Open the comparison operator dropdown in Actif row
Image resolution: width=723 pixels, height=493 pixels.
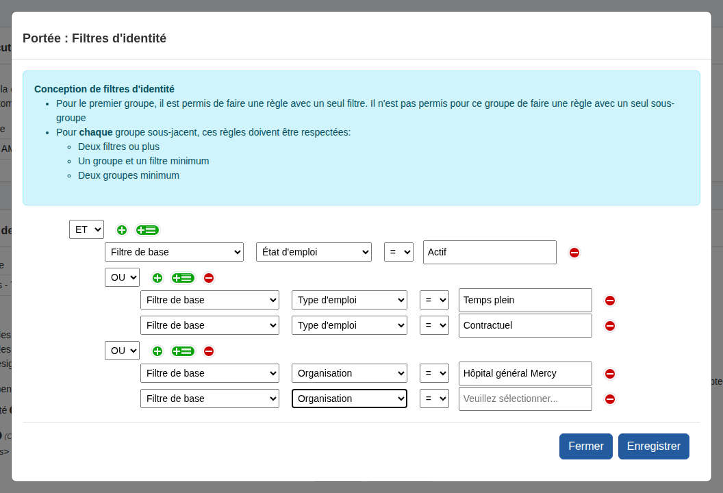click(399, 252)
